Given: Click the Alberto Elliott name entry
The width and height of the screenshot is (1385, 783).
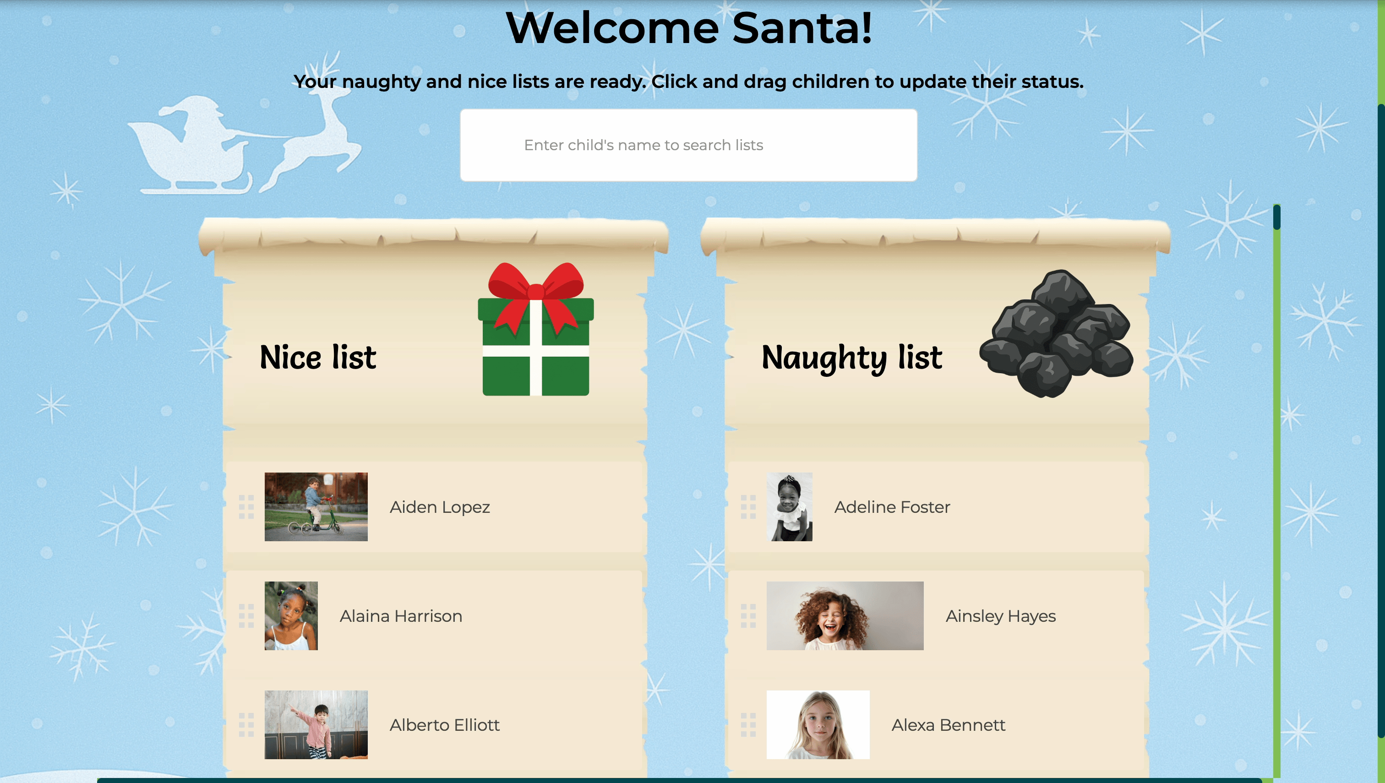Looking at the screenshot, I should click(x=445, y=725).
